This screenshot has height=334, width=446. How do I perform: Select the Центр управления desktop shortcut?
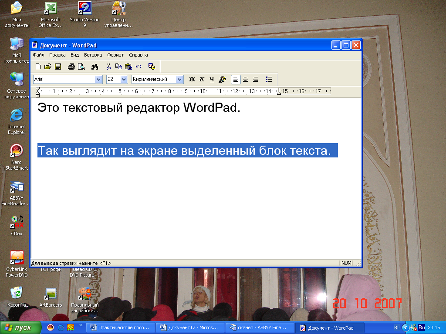[x=118, y=14]
